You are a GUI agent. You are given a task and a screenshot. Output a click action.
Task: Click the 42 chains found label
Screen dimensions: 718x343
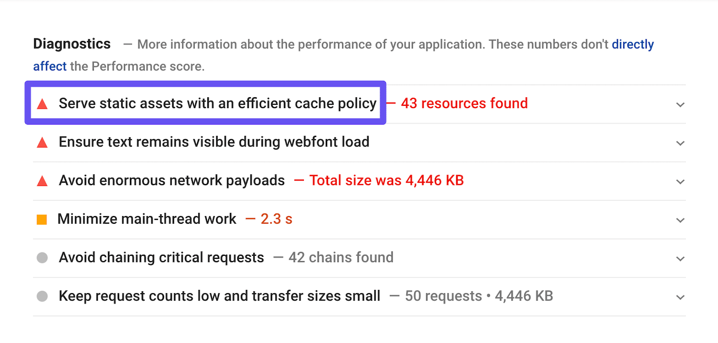coord(341,258)
